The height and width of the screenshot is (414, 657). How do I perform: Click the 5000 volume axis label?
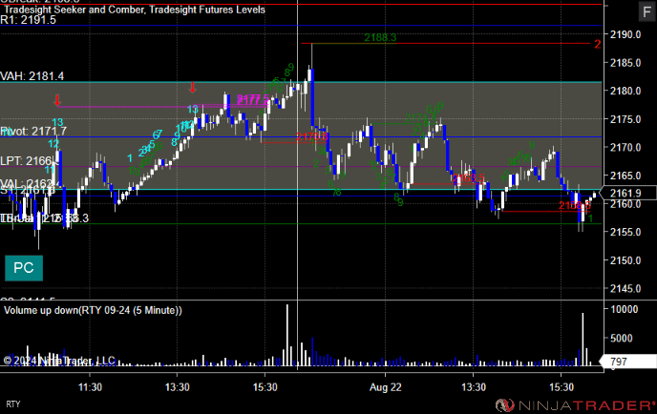[x=622, y=339]
